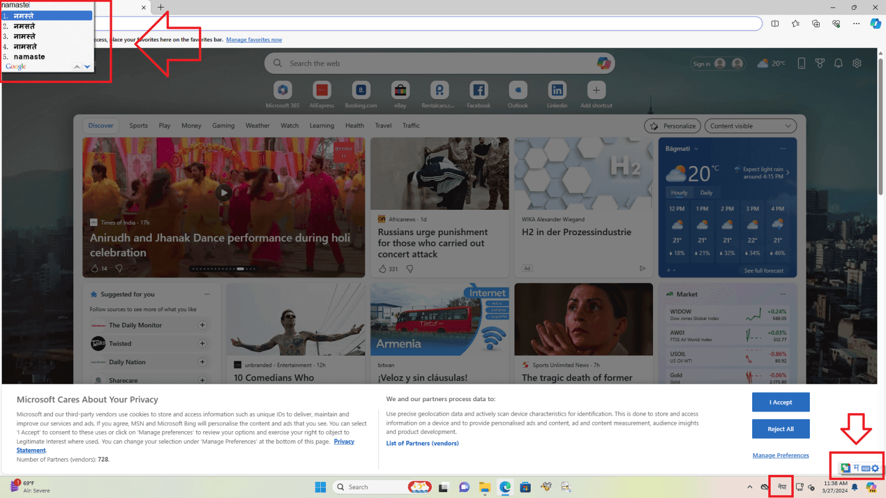Open the Nepali language indicator in taskbar
The width and height of the screenshot is (886, 498).
point(782,487)
